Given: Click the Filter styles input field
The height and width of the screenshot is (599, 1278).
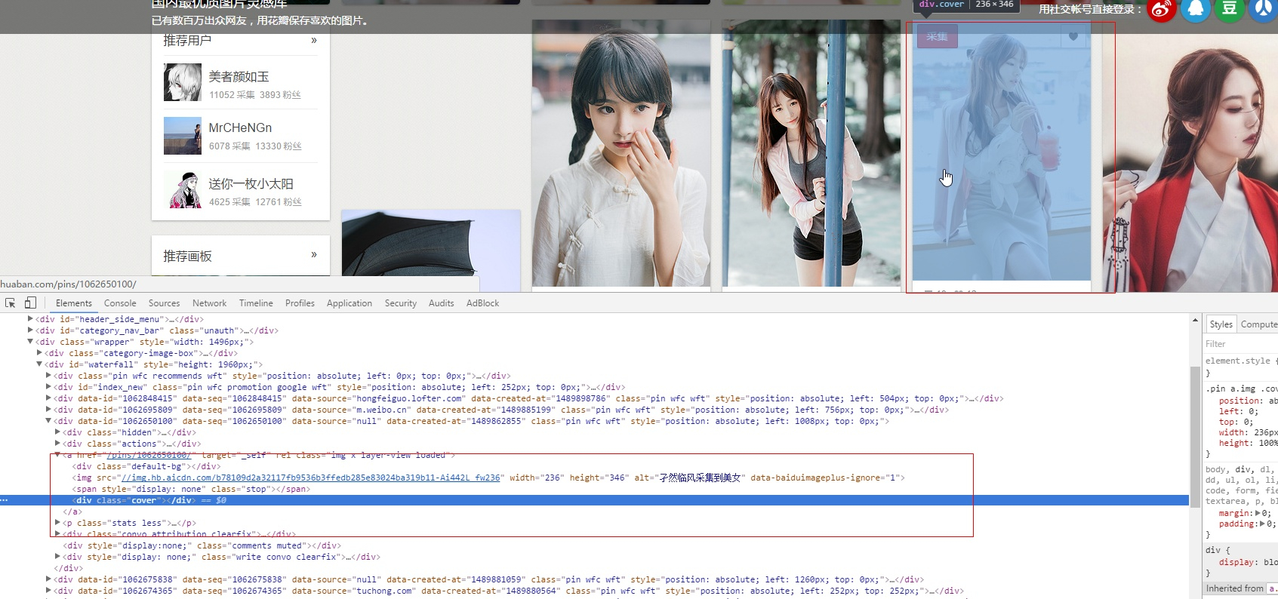Looking at the screenshot, I should click(1238, 344).
